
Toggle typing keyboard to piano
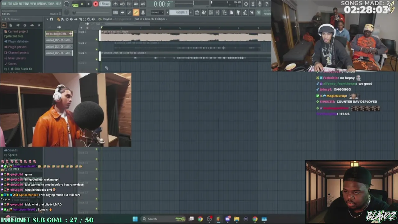tap(116, 12)
